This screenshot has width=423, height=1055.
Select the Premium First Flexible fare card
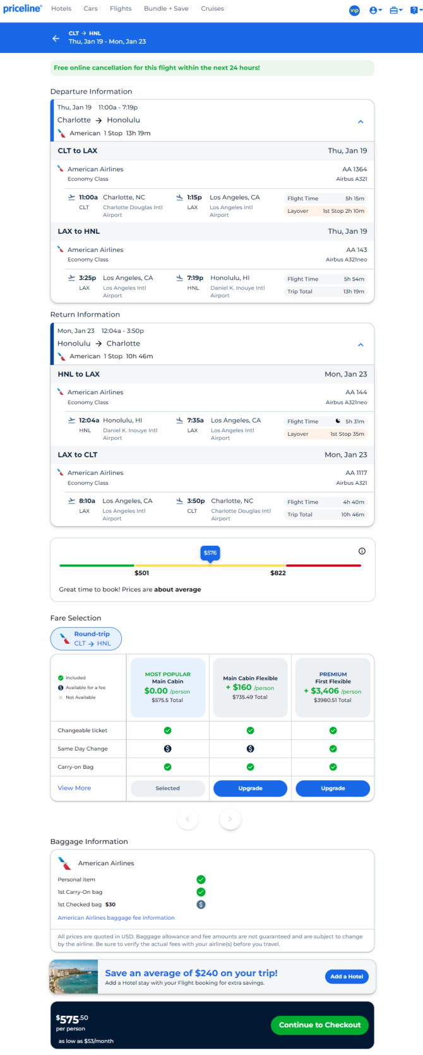click(333, 687)
